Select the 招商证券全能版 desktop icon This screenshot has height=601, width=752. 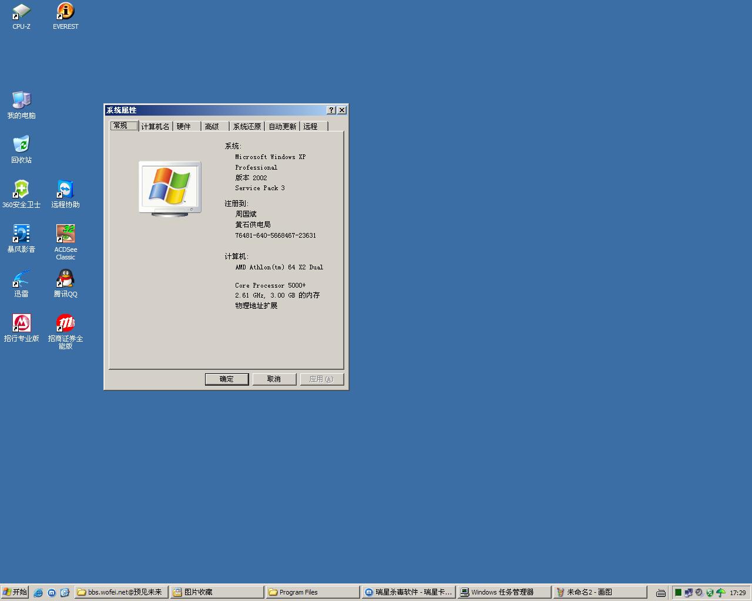pos(65,332)
